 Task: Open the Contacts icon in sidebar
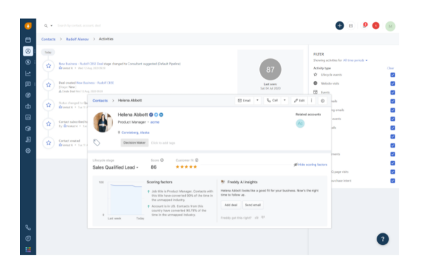(x=28, y=51)
